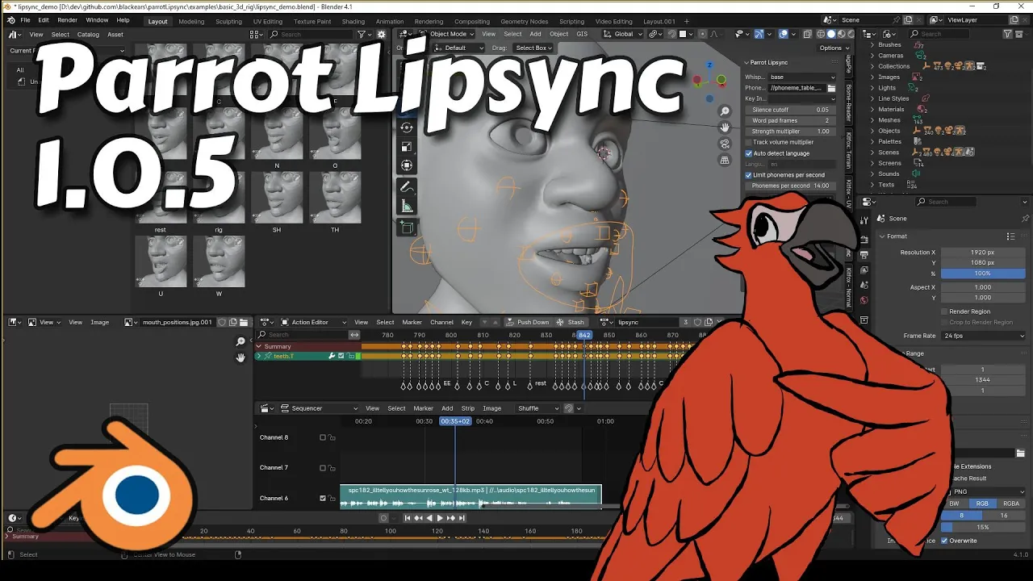Select BW color mode button
This screenshot has width=1033, height=581.
pos(955,504)
